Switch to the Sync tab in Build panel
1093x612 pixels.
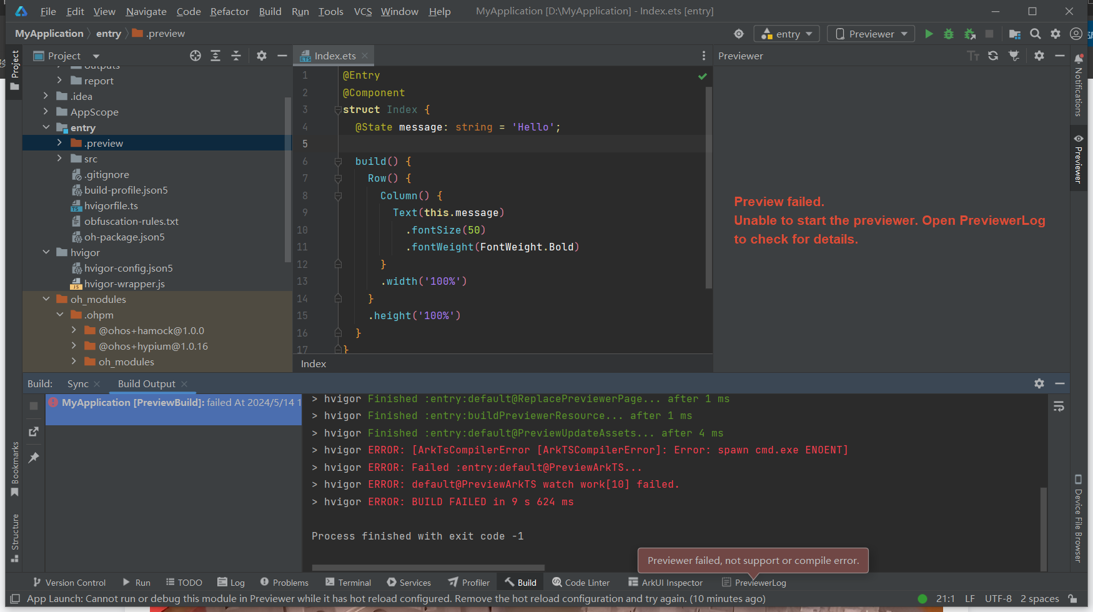[x=78, y=383]
